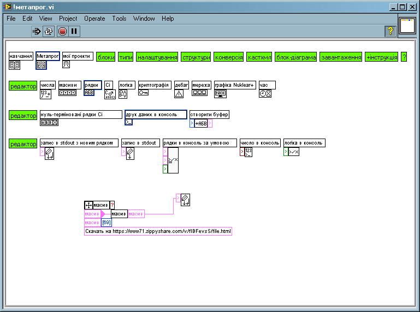
Task: Click the мої проекти person icon
Action: pos(66,64)
